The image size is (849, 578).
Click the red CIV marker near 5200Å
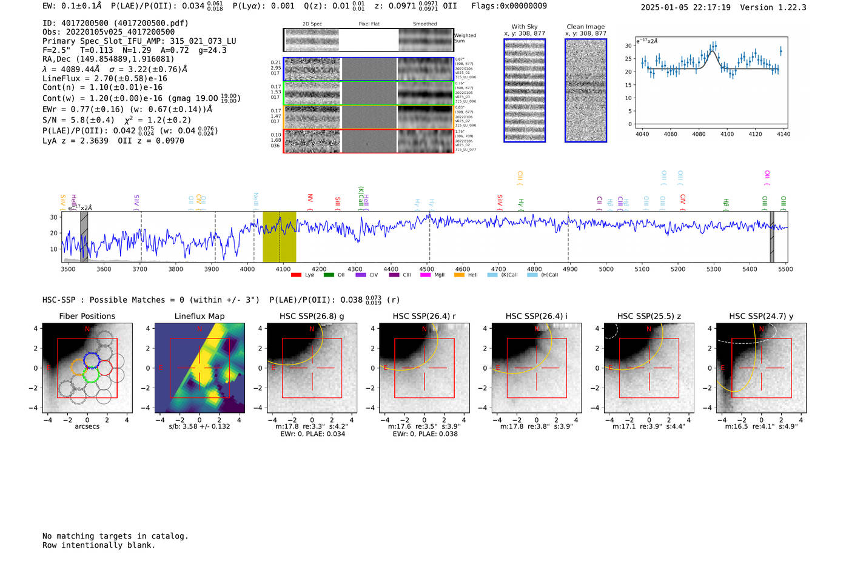682,203
